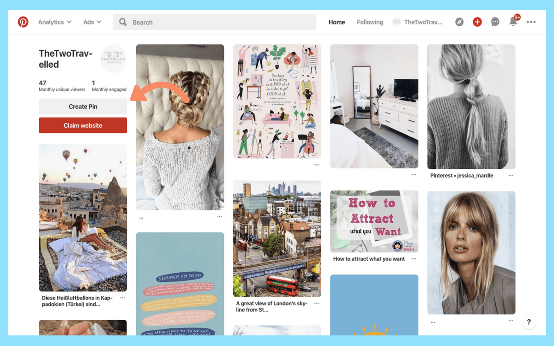Open options dots for London skyline pin
554x346 pixels.
click(317, 304)
